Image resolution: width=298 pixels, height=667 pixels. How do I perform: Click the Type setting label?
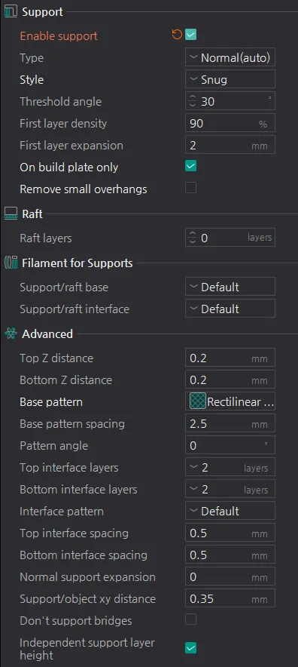(x=32, y=58)
